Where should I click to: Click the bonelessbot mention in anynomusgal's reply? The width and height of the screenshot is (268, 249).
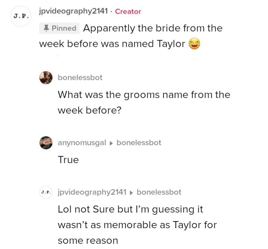(x=139, y=143)
